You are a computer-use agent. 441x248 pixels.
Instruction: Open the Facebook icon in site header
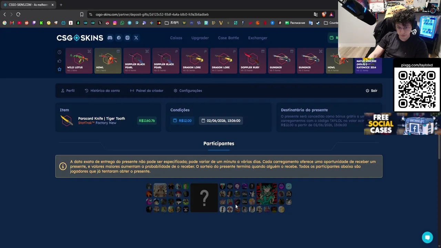[x=119, y=38]
